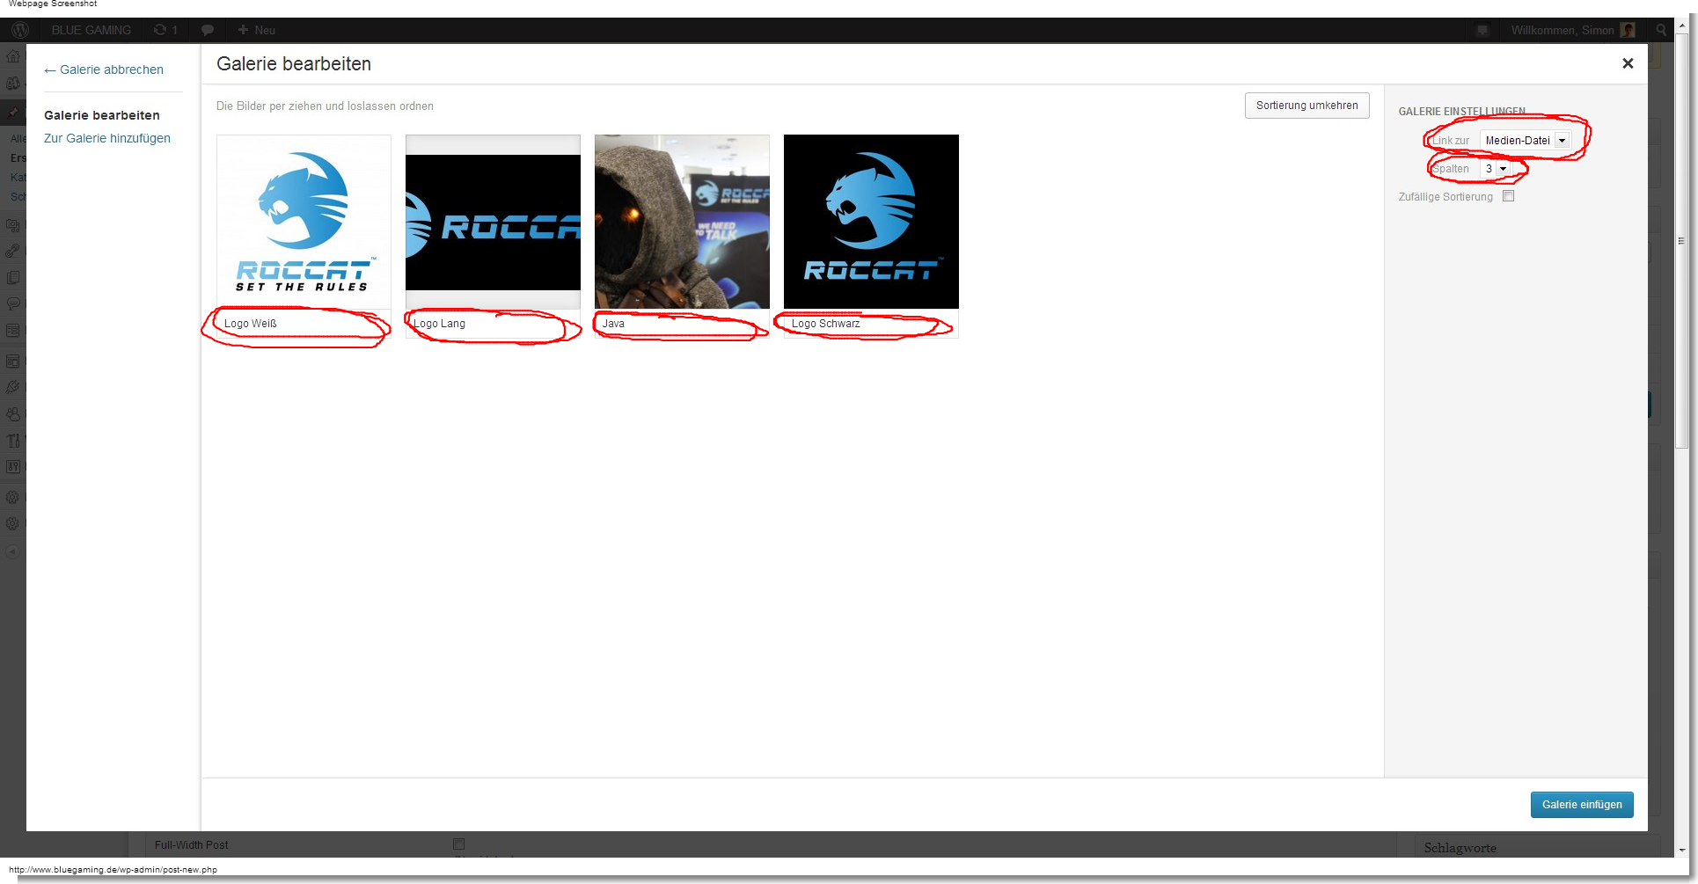Click the collapse menu arrow in sidebar

click(13, 552)
